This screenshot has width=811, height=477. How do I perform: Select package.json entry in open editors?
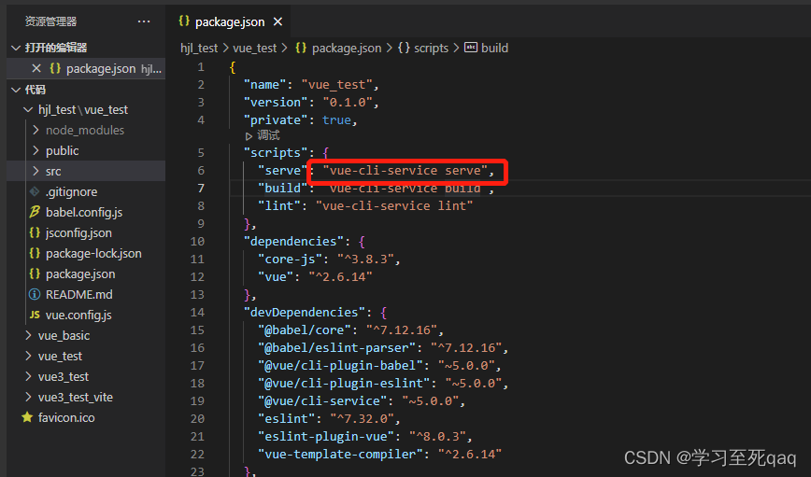(x=86, y=68)
